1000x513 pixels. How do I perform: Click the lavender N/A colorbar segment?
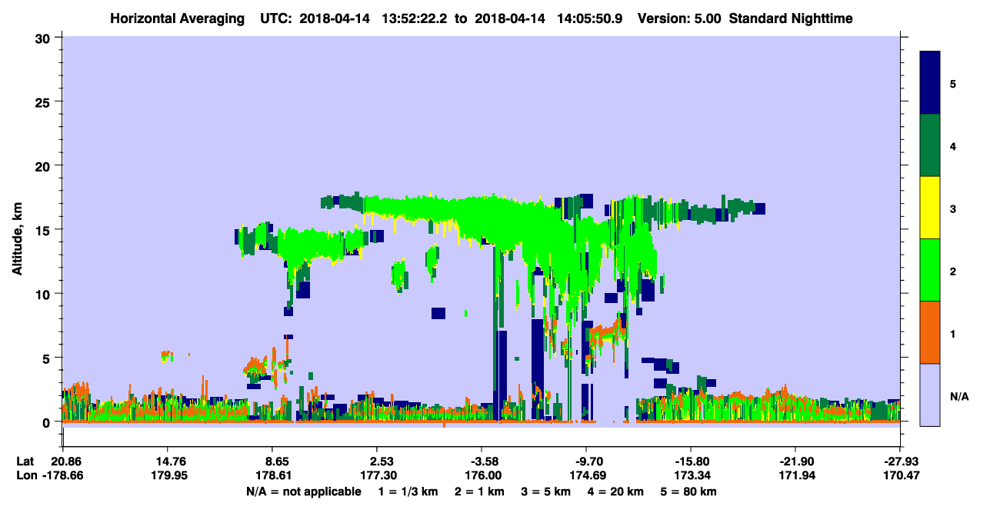point(930,395)
